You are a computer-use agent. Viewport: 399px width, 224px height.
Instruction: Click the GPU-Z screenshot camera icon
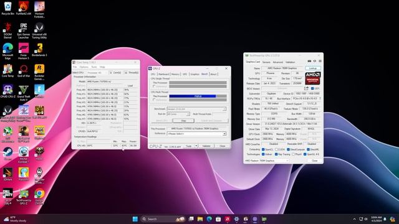[x=309, y=61]
